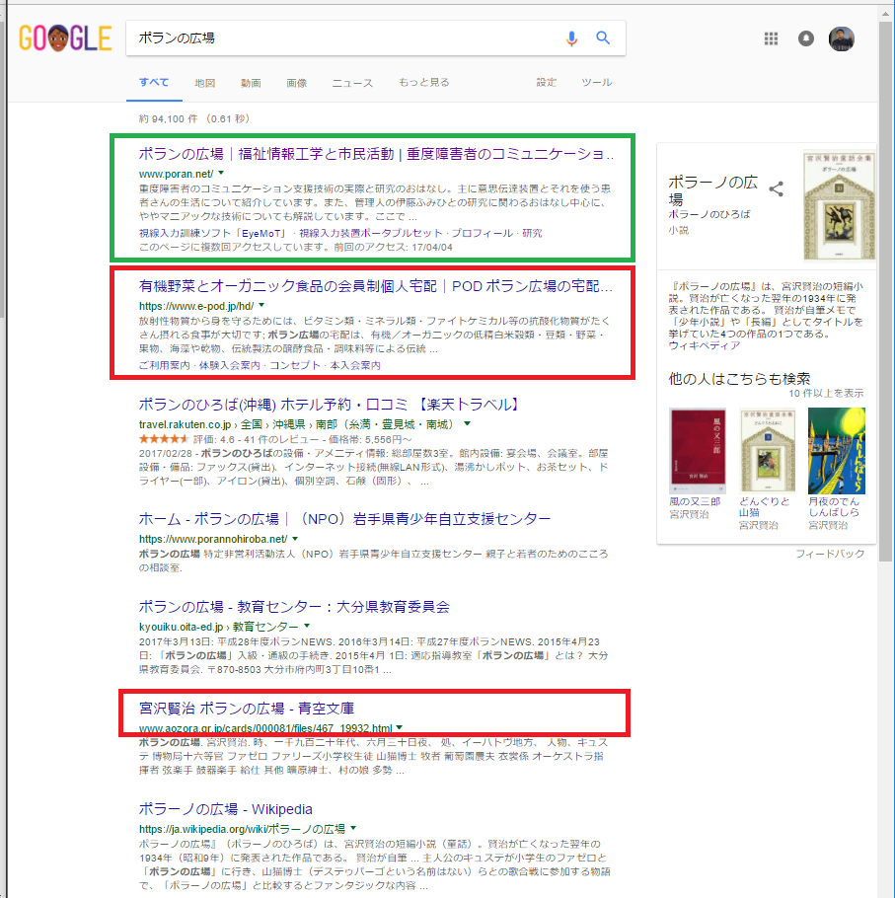Follow the ウィキペディア link in knowledge panel
Image resolution: width=895 pixels, height=898 pixels.
(x=705, y=345)
